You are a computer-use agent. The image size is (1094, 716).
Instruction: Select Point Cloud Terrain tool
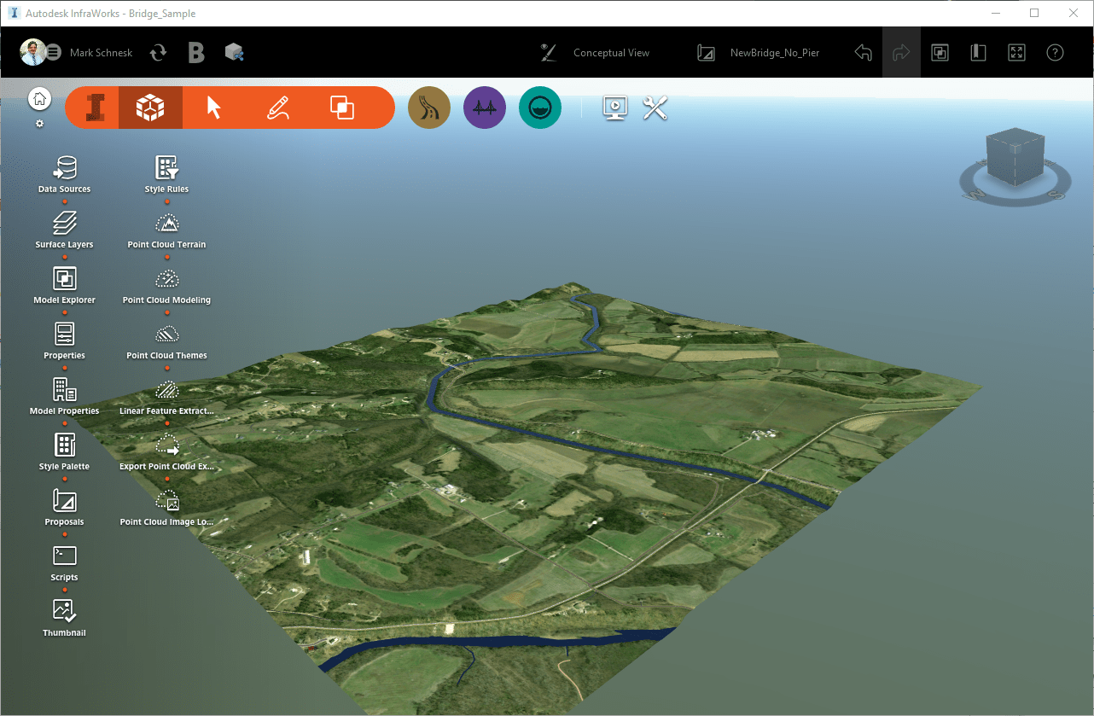[166, 224]
